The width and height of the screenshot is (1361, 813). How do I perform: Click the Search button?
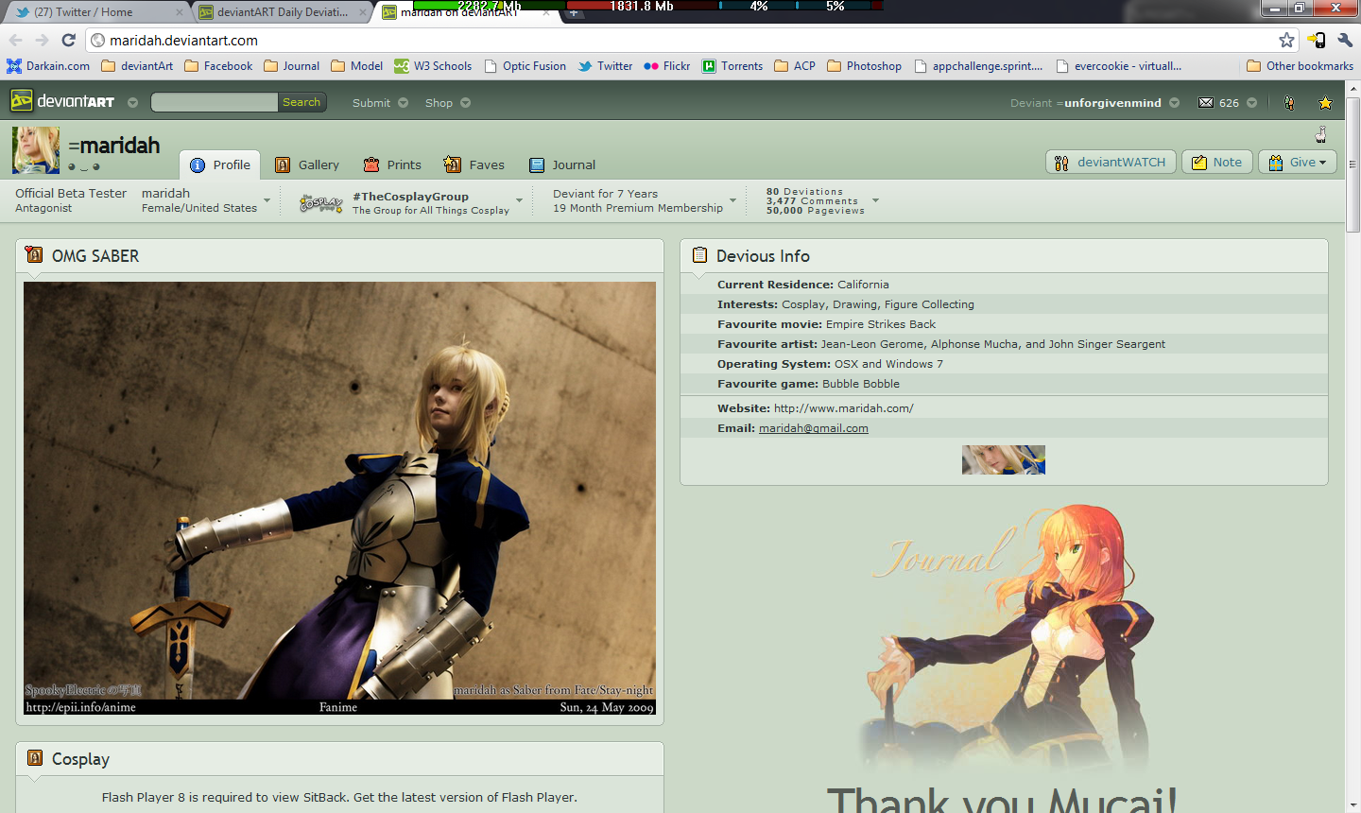pyautogui.click(x=301, y=102)
